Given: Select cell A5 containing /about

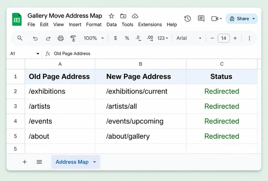Looking at the screenshot, I should [60, 136].
